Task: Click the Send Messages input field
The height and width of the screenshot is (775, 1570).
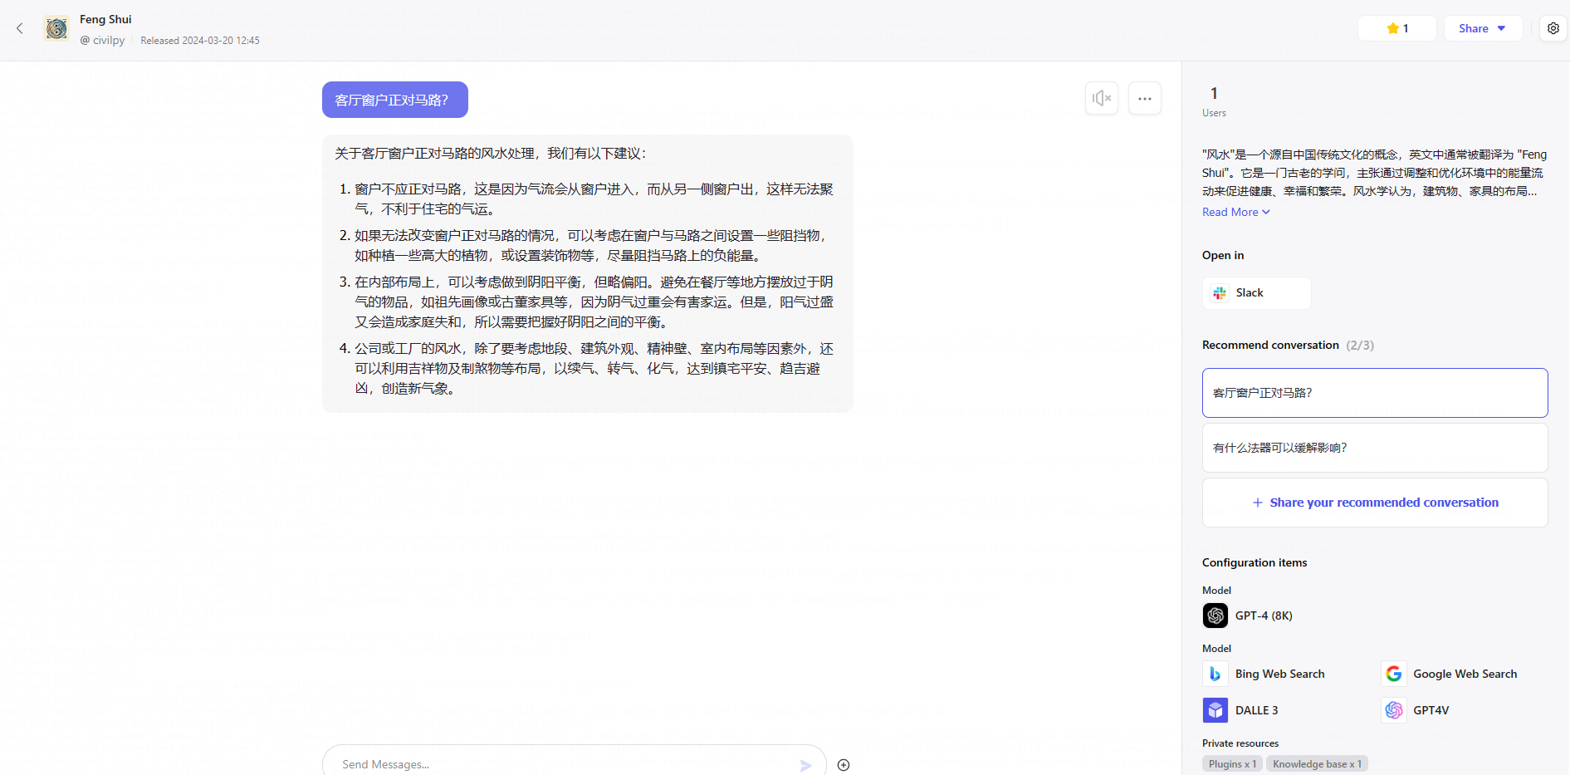Action: pos(565,764)
